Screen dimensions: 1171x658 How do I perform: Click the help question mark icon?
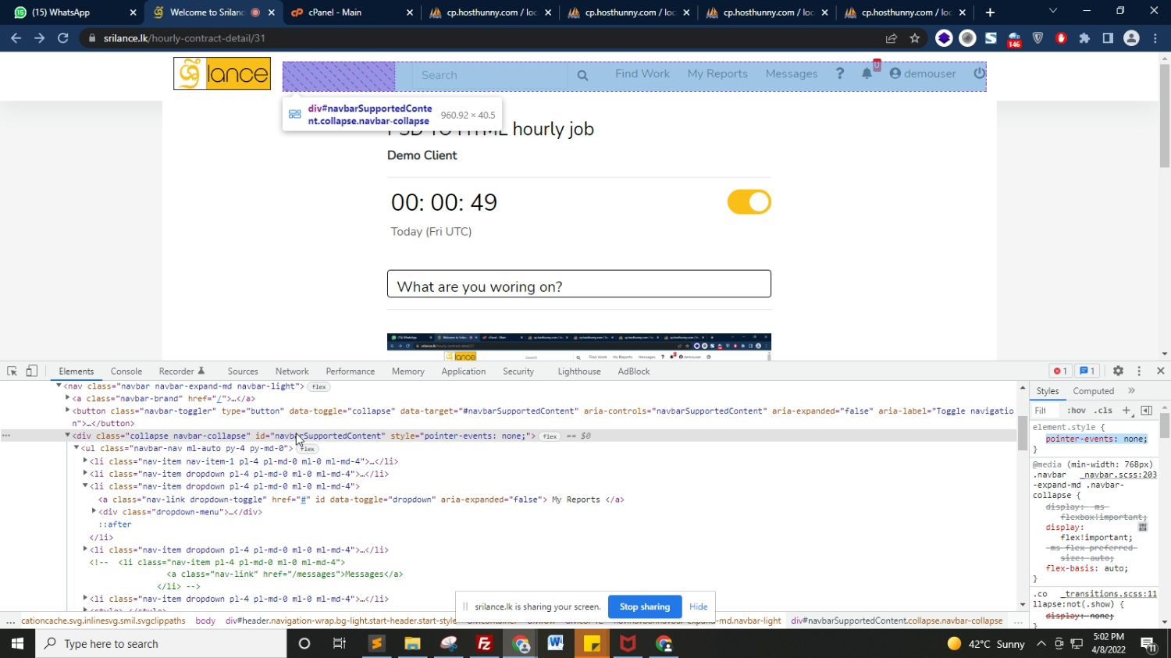pos(840,73)
